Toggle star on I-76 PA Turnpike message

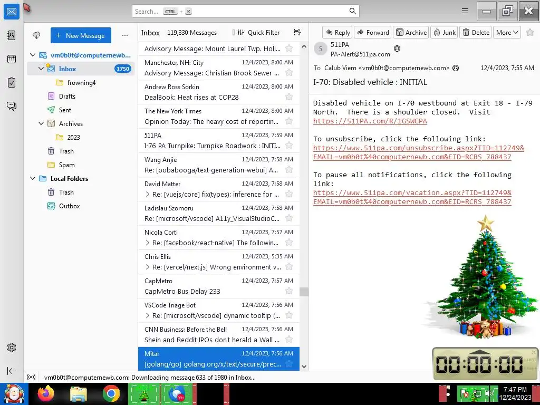(289, 146)
